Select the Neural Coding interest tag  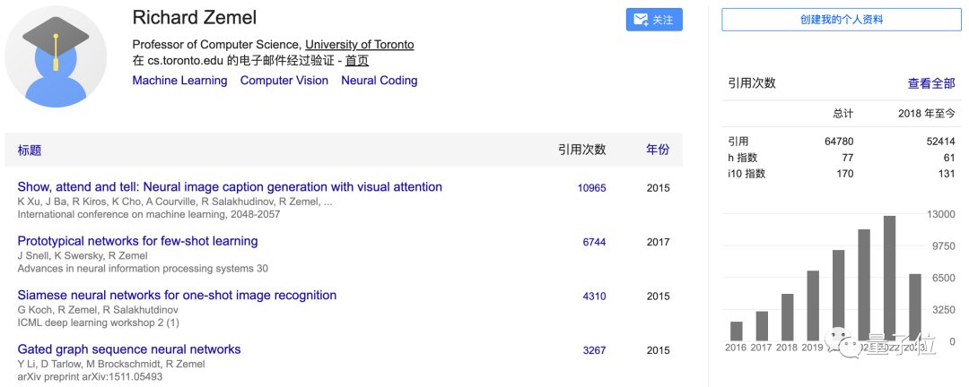click(x=379, y=81)
